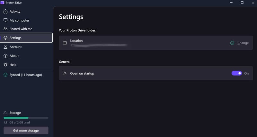This screenshot has height=137, width=257.
Task: Click the Proton Drive title bar logo
Action: [x=3, y=2]
